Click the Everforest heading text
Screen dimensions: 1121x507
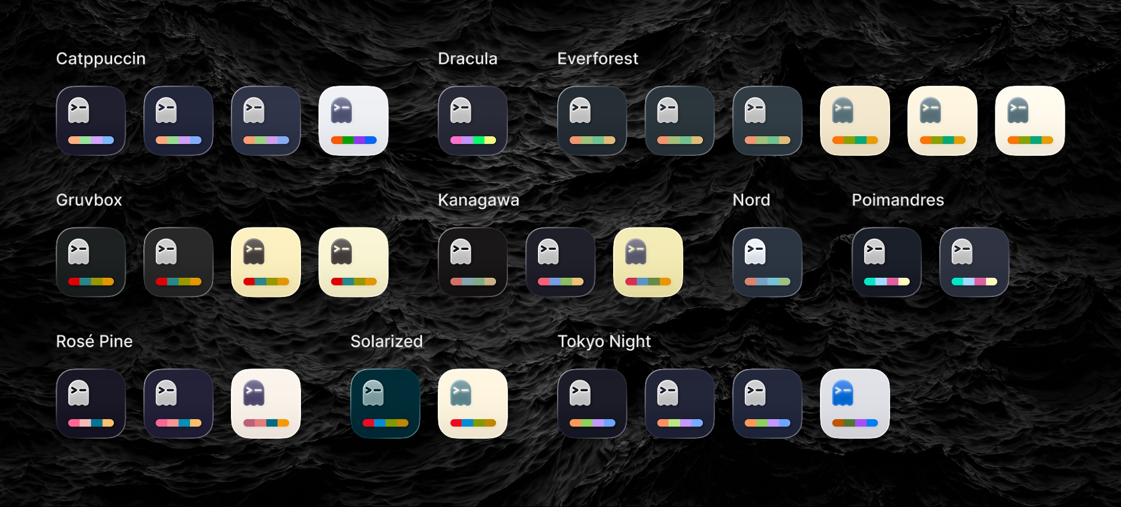(597, 59)
